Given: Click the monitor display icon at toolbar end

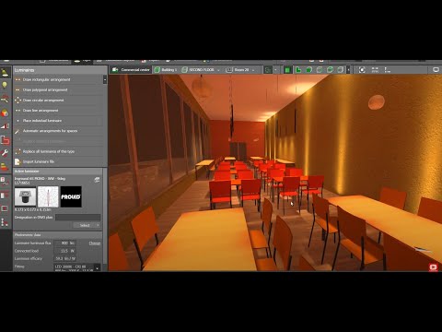Looking at the screenshot, I should click(x=436, y=70).
